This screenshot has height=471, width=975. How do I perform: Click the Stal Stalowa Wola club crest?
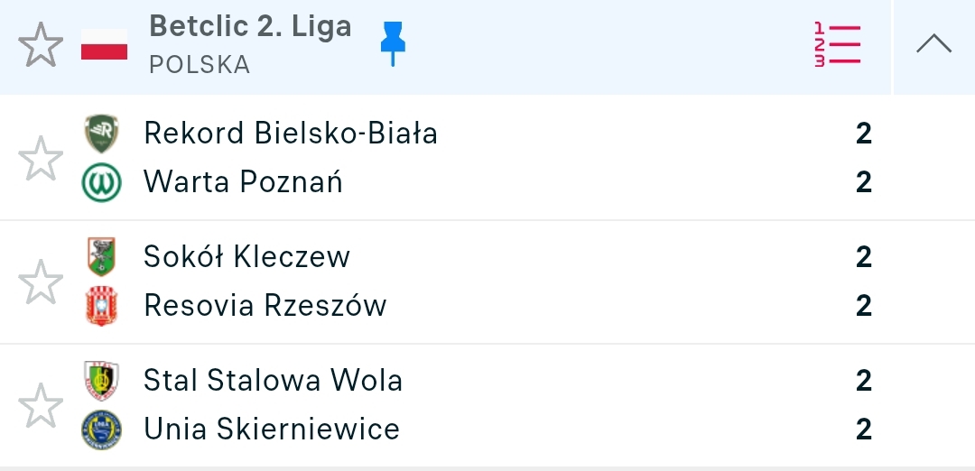(x=101, y=381)
